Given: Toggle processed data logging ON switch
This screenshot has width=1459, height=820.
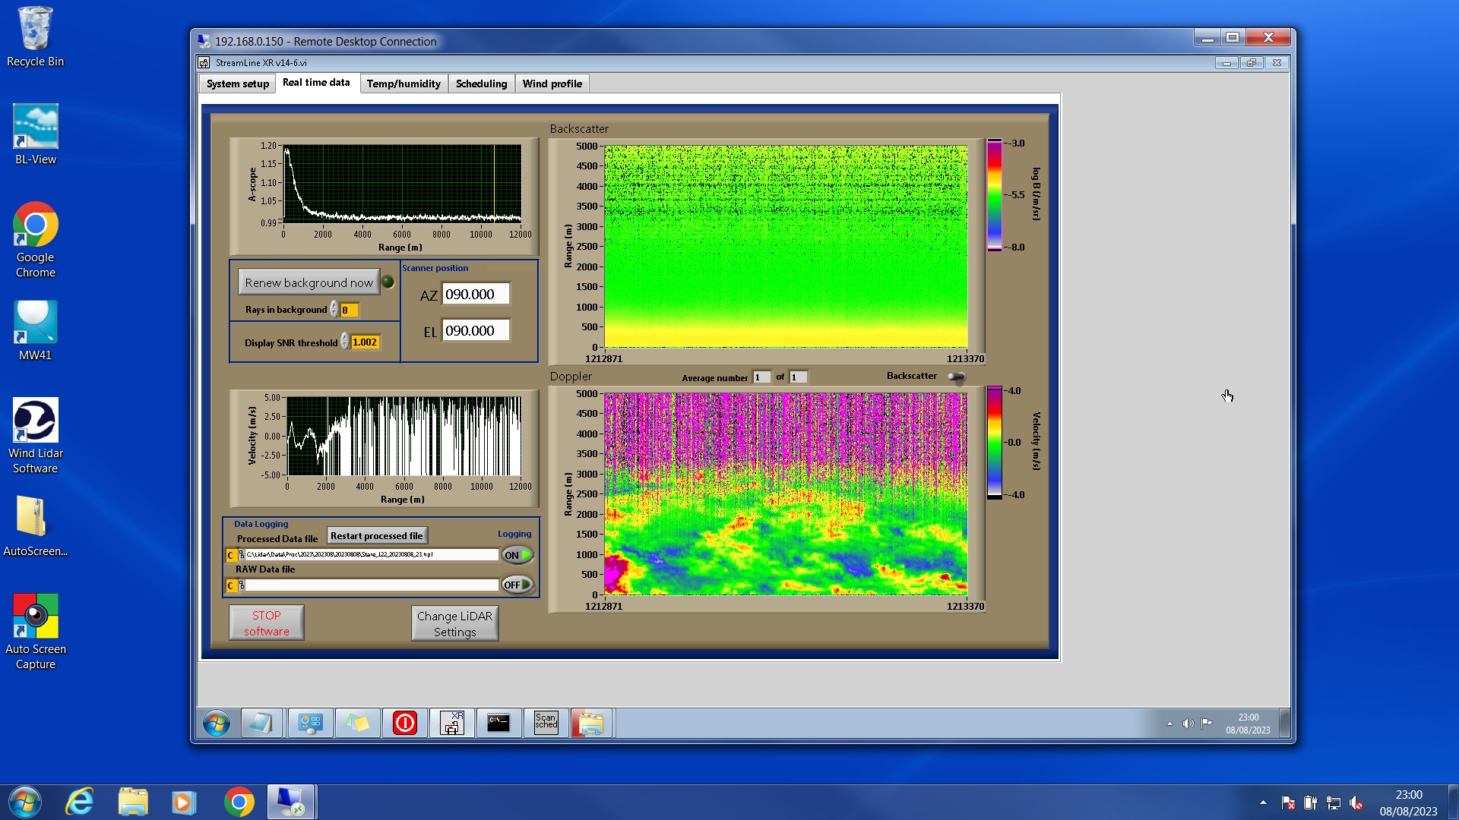Looking at the screenshot, I should (x=517, y=555).
